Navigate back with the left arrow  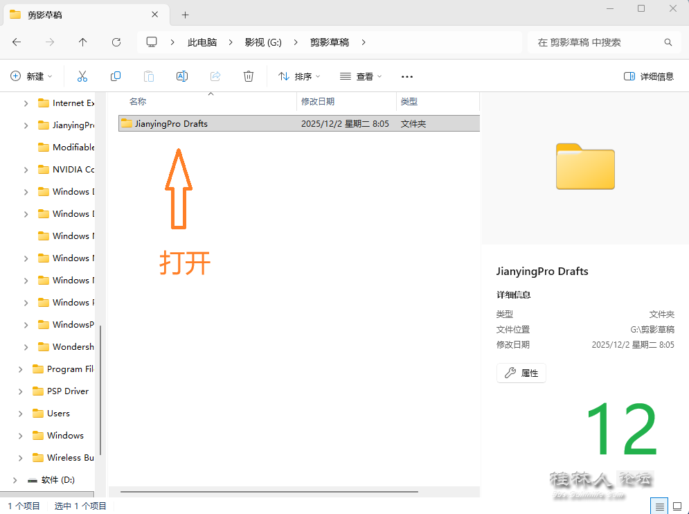17,42
